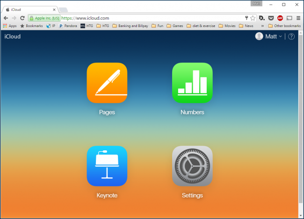Open Apps shortcut in bookmarks bar
304x219 pixels.
pos(10,26)
